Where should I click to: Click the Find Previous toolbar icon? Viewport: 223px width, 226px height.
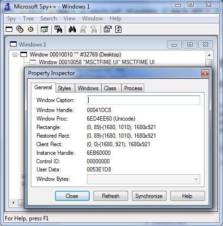[x=94, y=29]
